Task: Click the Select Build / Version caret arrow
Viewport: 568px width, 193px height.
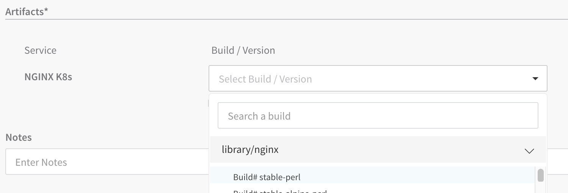Action: pos(535,79)
